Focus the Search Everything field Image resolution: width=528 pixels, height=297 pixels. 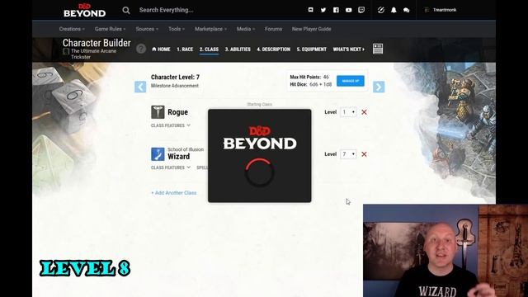tap(167, 10)
